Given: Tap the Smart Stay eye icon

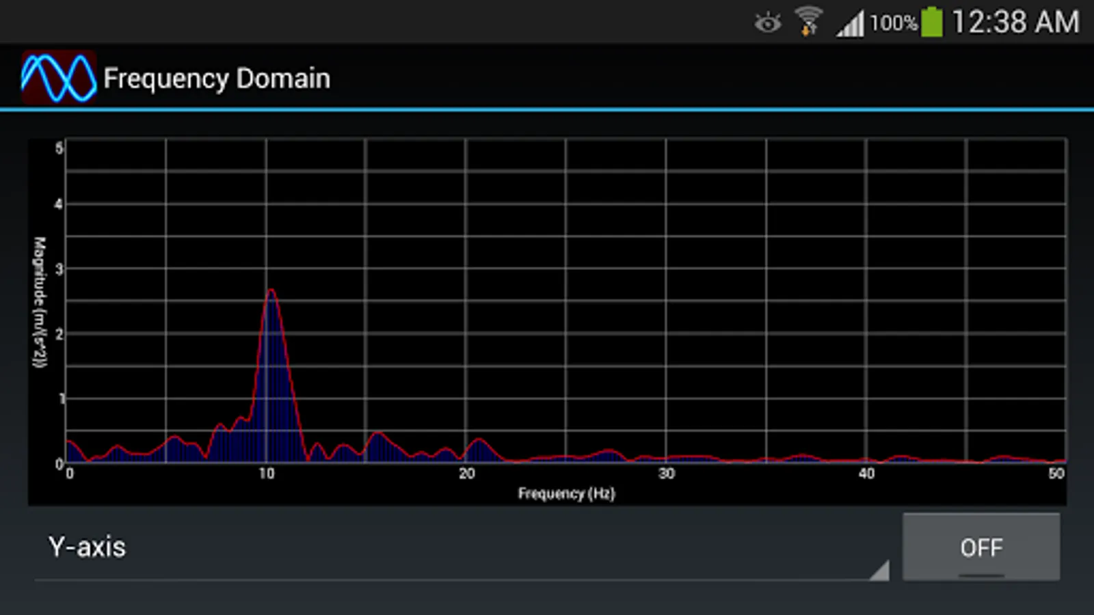Looking at the screenshot, I should 768,23.
